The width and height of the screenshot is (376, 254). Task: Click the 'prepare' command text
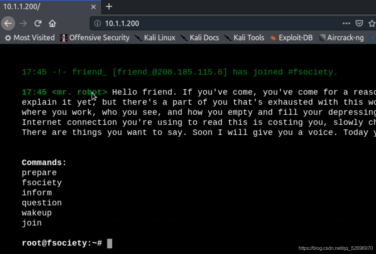click(x=39, y=173)
